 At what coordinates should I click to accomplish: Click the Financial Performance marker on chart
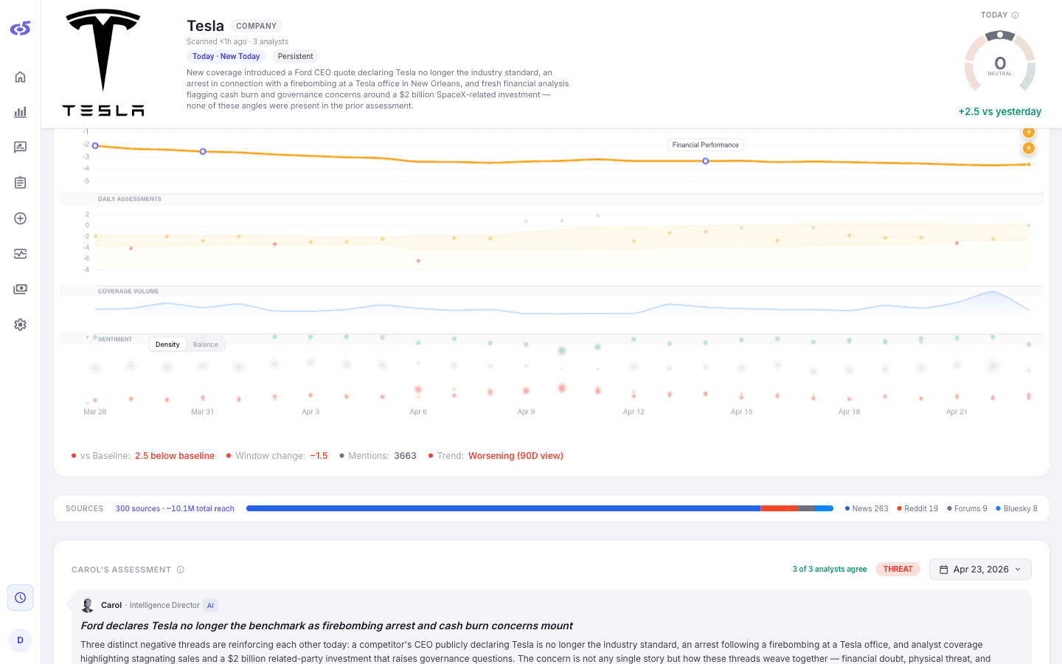[x=706, y=161]
